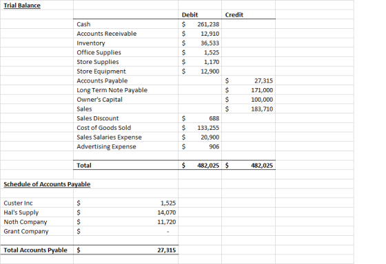This screenshot has height=264, width=386.
Task: Select the Sales account label
Action: pos(84,109)
